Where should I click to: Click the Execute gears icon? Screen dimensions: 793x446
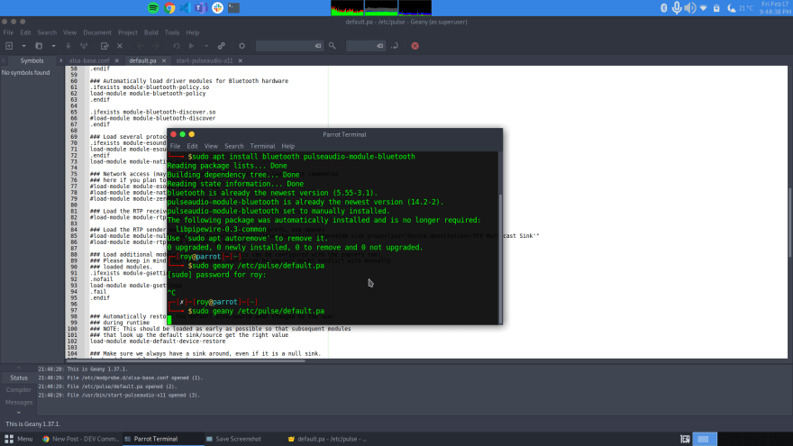coord(222,46)
